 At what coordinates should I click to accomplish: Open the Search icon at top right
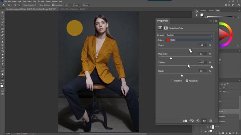click(x=229, y=5)
